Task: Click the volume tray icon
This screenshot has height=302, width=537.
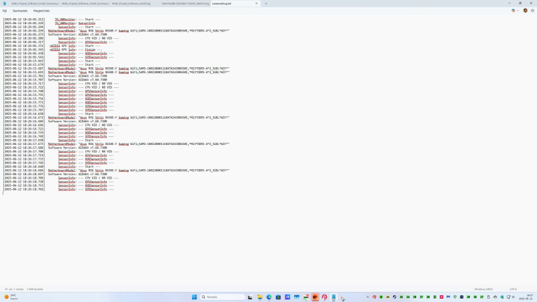Action: tap(513, 297)
